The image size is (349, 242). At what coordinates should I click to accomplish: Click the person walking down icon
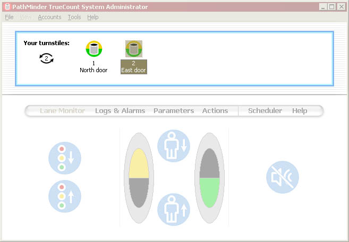tap(174, 145)
